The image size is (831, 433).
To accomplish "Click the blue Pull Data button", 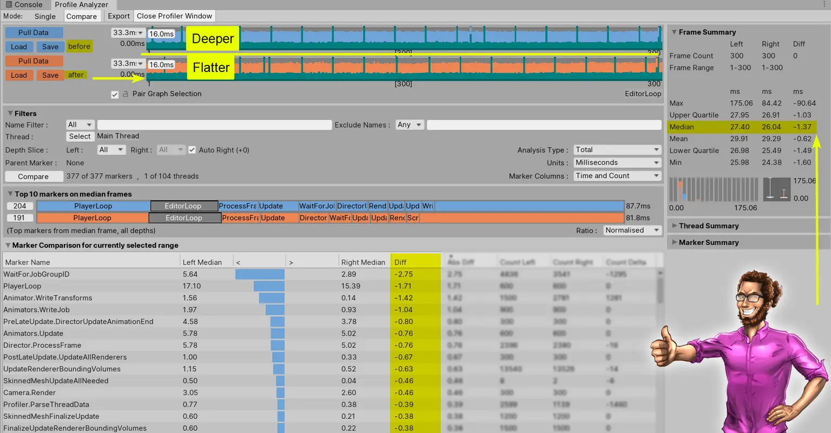I will (x=34, y=32).
